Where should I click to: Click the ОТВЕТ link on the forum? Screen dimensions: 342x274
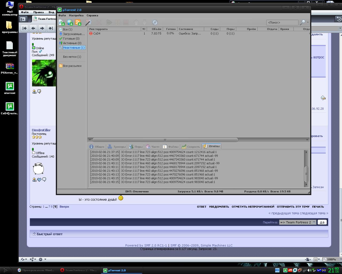tap(201, 207)
